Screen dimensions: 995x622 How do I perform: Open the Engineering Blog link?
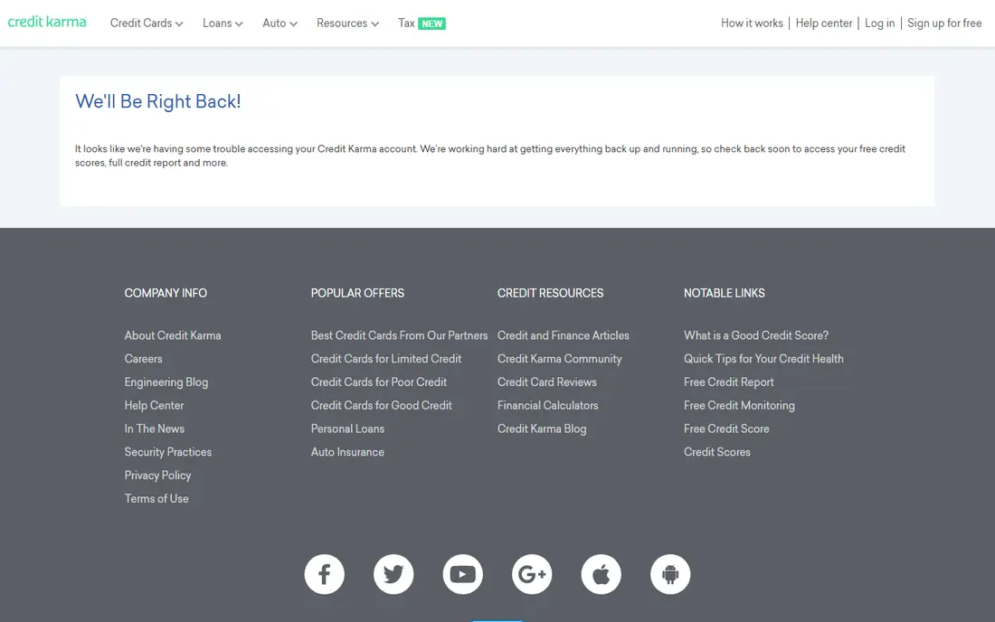click(x=166, y=382)
